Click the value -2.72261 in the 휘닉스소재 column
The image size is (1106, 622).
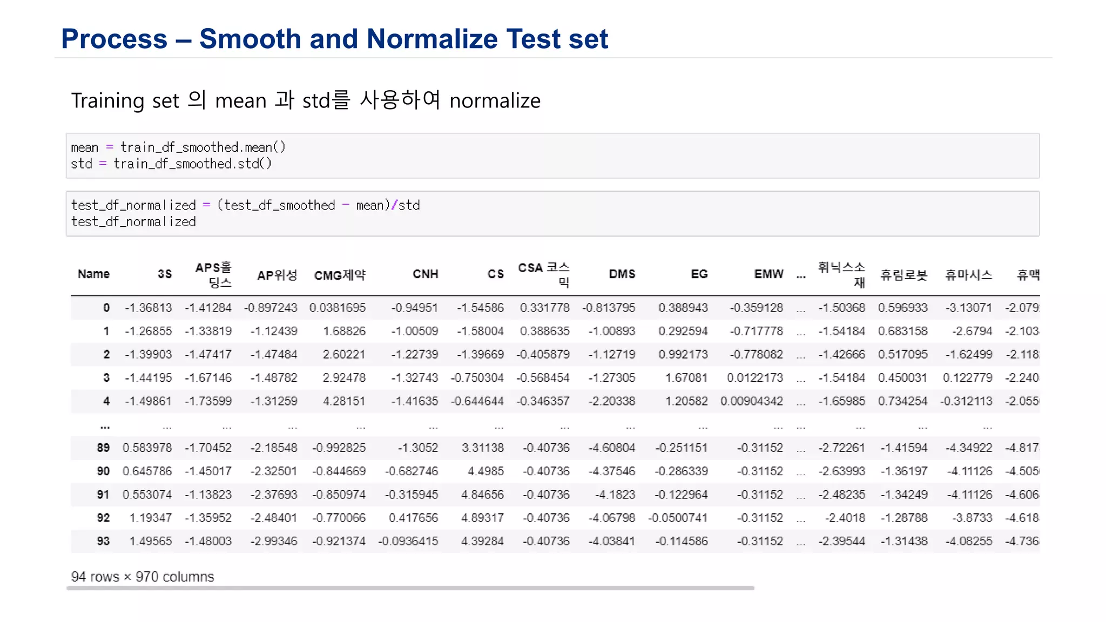[x=841, y=448]
